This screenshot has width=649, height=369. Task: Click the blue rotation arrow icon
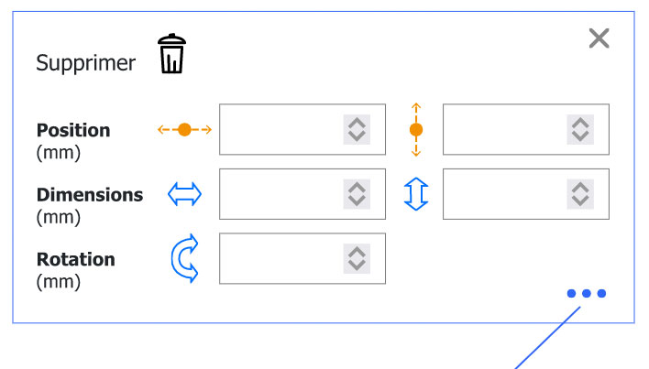[x=184, y=259]
